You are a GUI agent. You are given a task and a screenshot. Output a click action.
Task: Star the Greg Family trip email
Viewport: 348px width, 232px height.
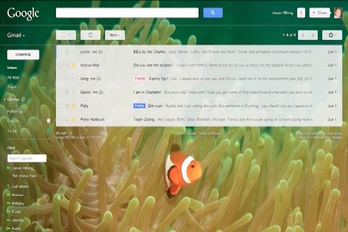(x=67, y=79)
